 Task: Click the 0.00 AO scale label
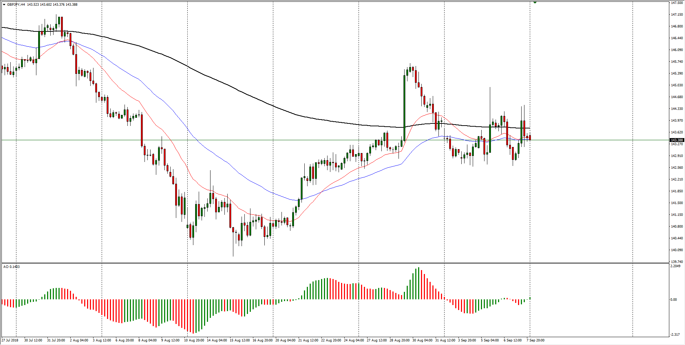coord(674,300)
